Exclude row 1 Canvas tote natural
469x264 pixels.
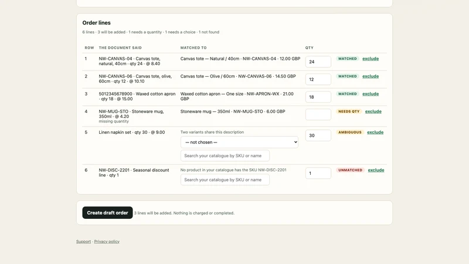(371, 59)
